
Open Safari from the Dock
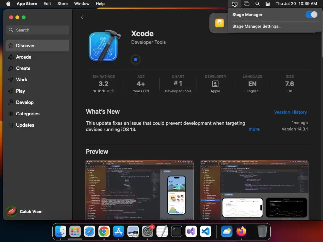pos(89,231)
